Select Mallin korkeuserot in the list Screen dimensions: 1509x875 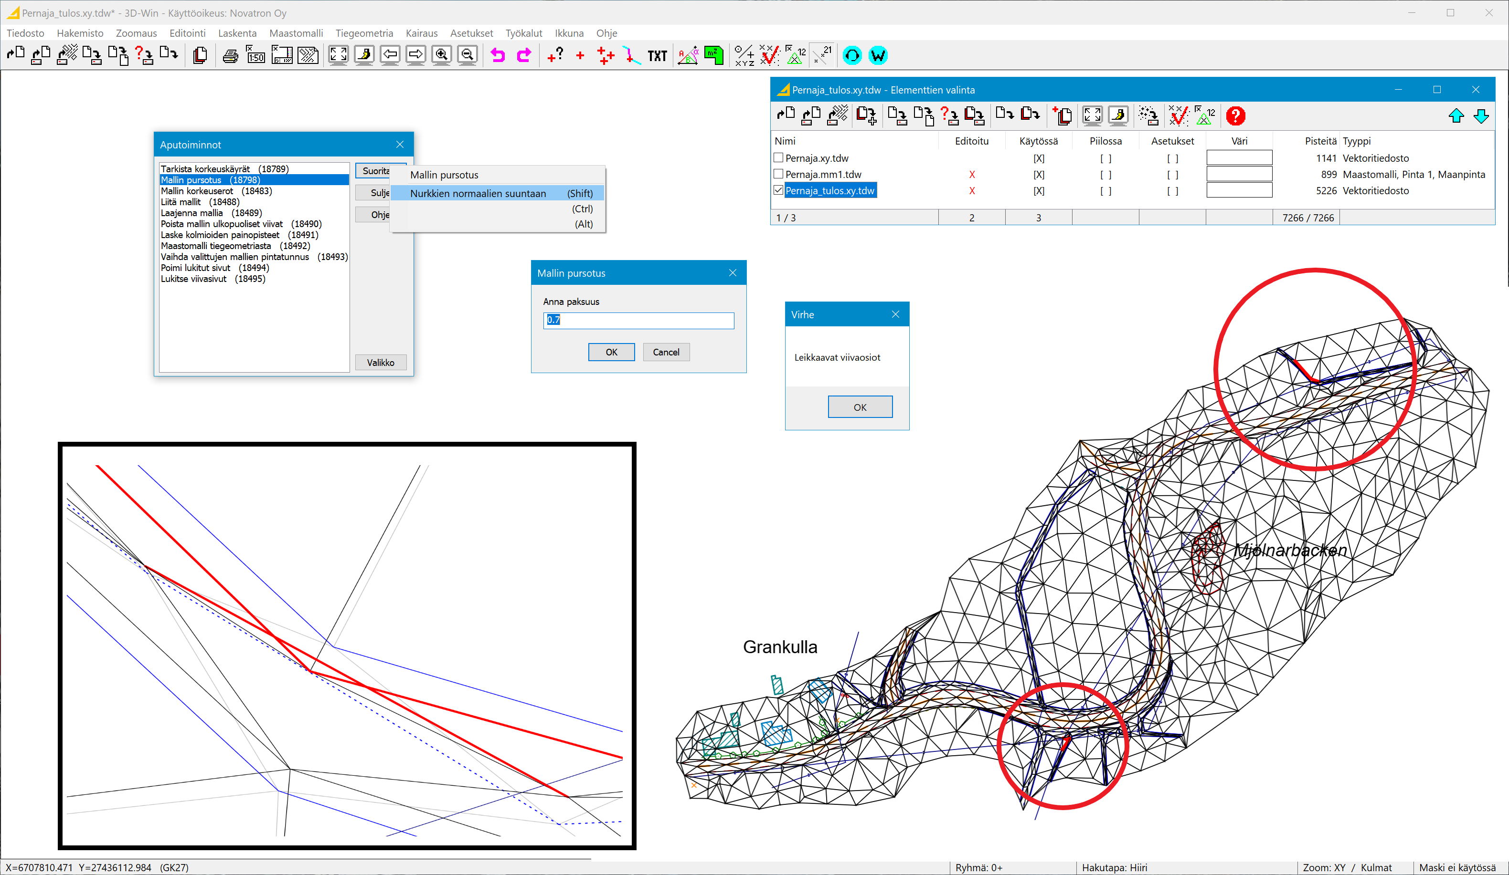(197, 191)
